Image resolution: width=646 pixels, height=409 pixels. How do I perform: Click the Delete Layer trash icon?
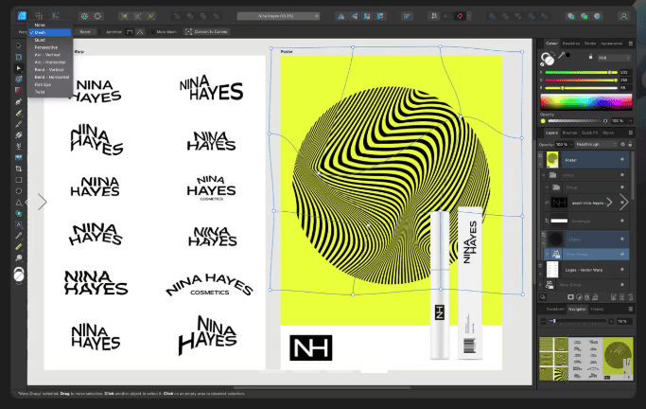(630, 297)
